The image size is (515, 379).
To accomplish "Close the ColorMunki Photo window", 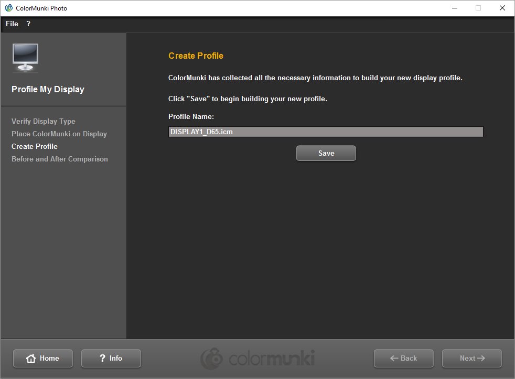I will tap(502, 8).
